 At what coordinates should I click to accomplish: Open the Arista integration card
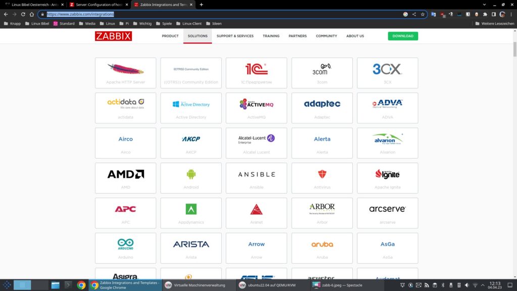click(191, 248)
